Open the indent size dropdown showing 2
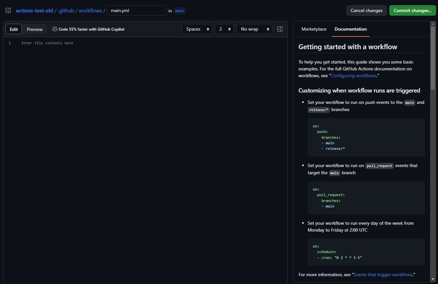 pyautogui.click(x=224, y=29)
